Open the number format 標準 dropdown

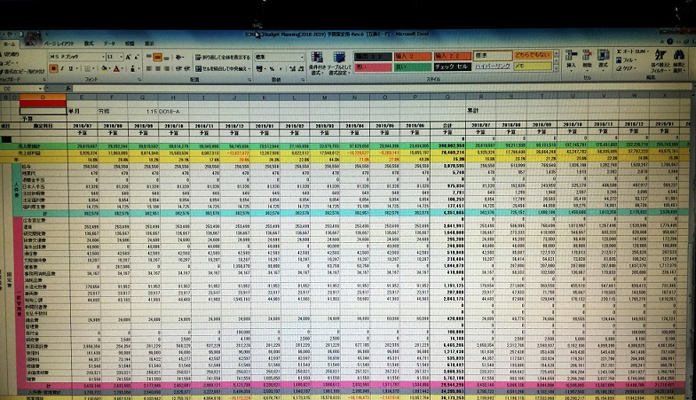point(302,57)
